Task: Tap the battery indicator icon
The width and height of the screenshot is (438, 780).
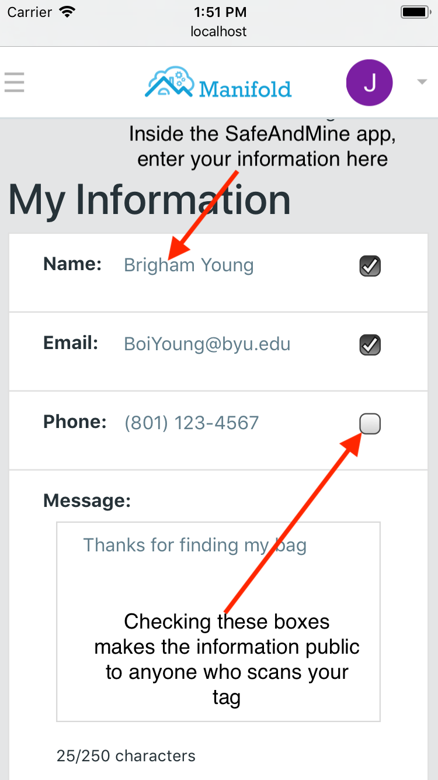Action: [x=416, y=12]
